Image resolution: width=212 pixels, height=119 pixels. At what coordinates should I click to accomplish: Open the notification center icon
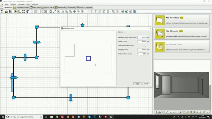[x=209, y=117]
